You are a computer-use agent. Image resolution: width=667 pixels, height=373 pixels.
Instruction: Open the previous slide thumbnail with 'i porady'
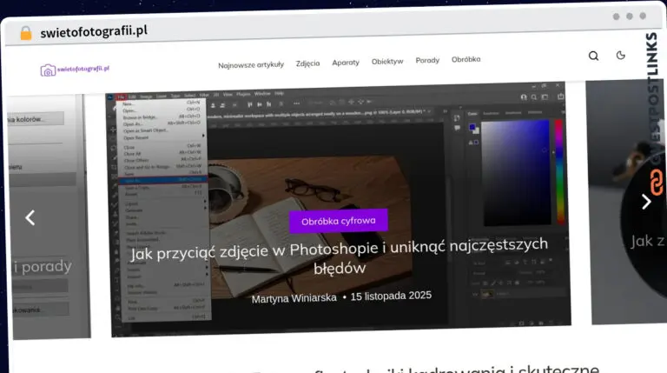tap(50, 216)
